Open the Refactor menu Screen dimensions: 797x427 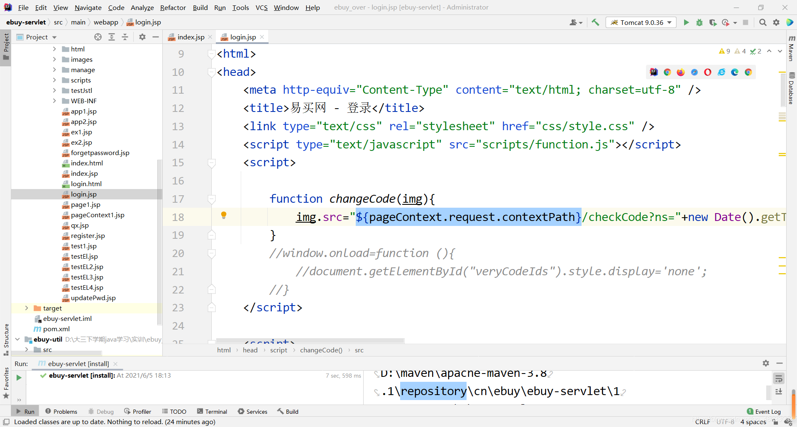pos(173,7)
